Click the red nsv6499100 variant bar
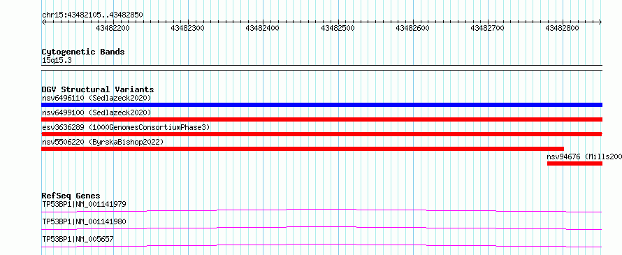 321,119
